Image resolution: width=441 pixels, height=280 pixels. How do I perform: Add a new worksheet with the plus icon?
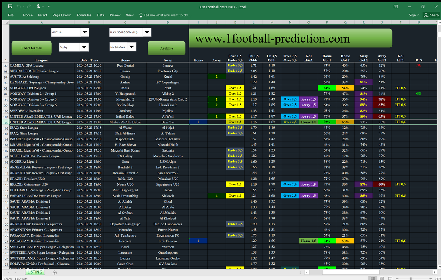pos(54,272)
